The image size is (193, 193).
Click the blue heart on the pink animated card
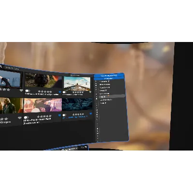pyautogui.click(x=60, y=115)
